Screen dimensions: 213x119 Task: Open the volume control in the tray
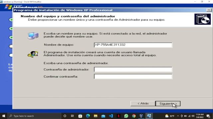(193, 116)
